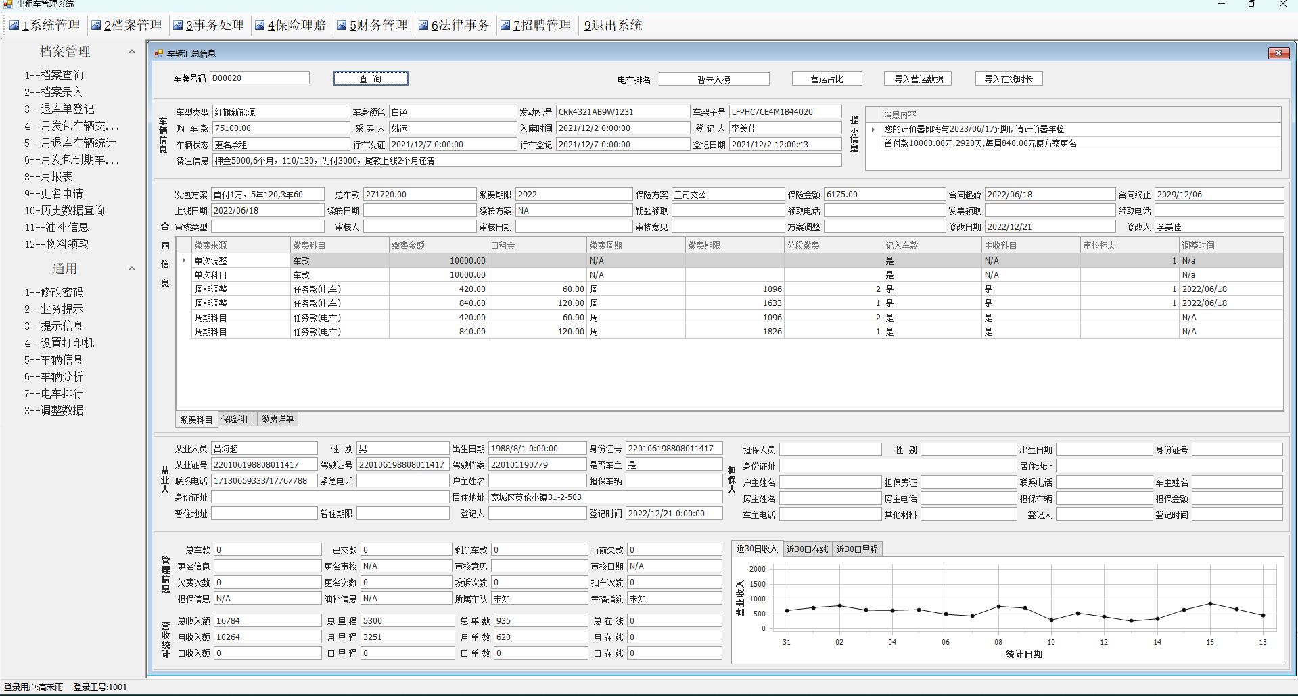1298x696 pixels.
Task: Click the icon beside 4保险理赔
Action: (260, 26)
